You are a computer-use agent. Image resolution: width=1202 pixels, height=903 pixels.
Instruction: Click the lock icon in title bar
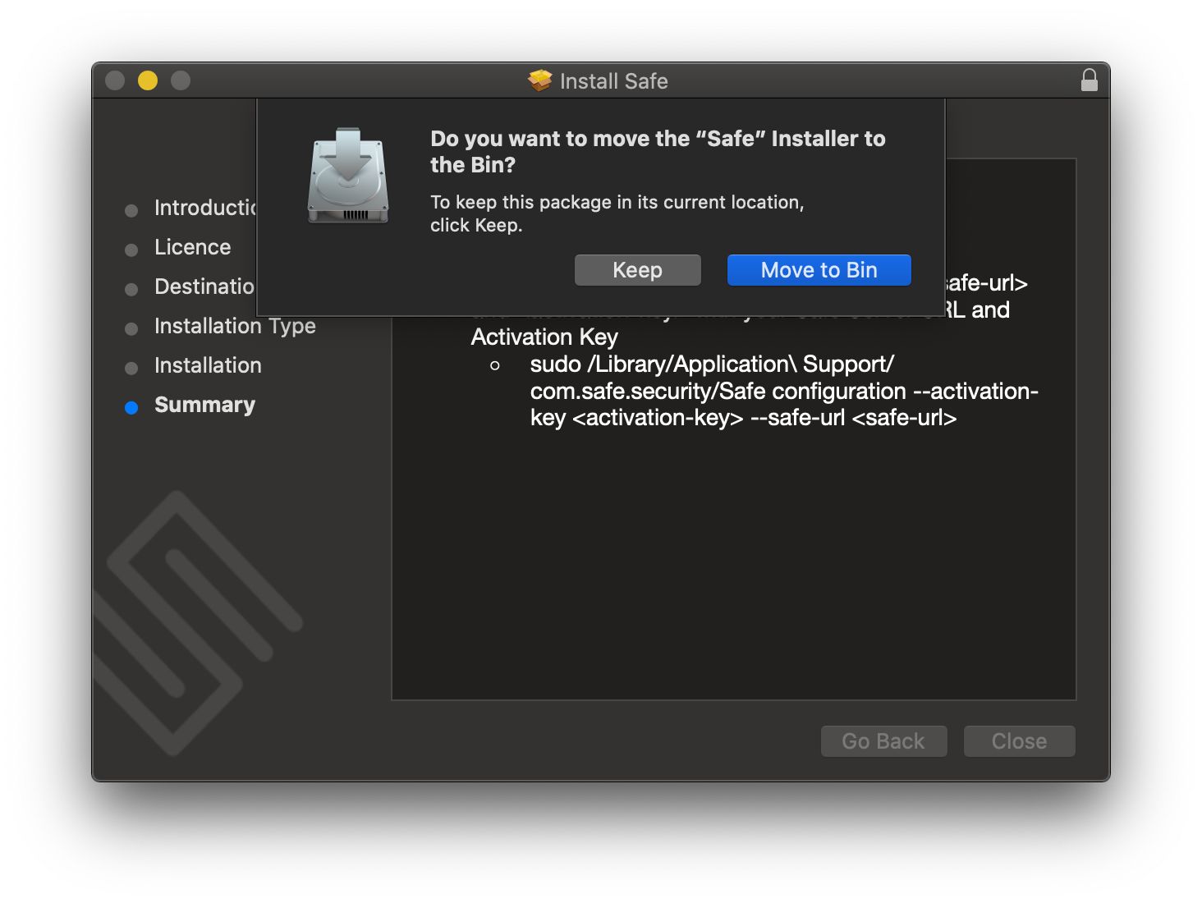(1089, 80)
